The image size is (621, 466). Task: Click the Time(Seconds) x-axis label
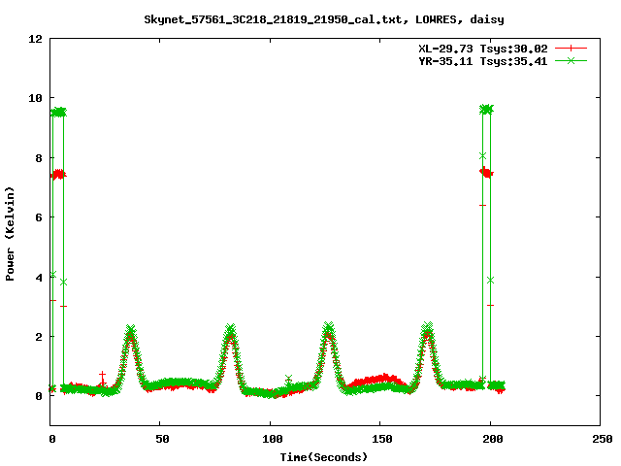pyautogui.click(x=323, y=457)
